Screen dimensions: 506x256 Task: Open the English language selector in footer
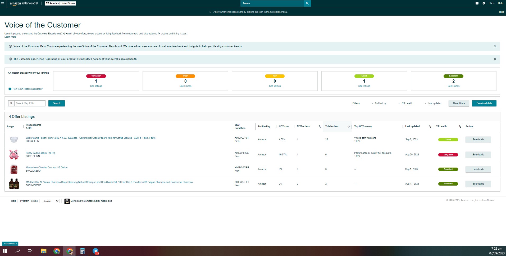coord(51,201)
